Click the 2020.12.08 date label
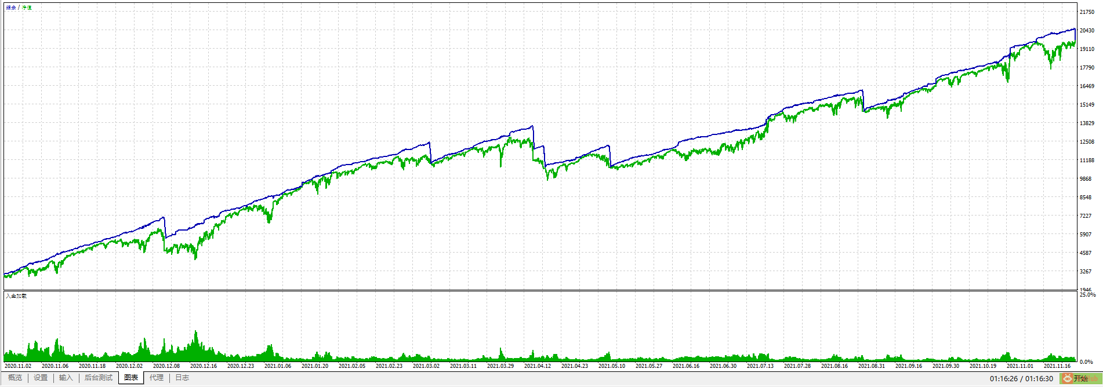Viewport: 1103px width, 387px height. pyautogui.click(x=166, y=366)
